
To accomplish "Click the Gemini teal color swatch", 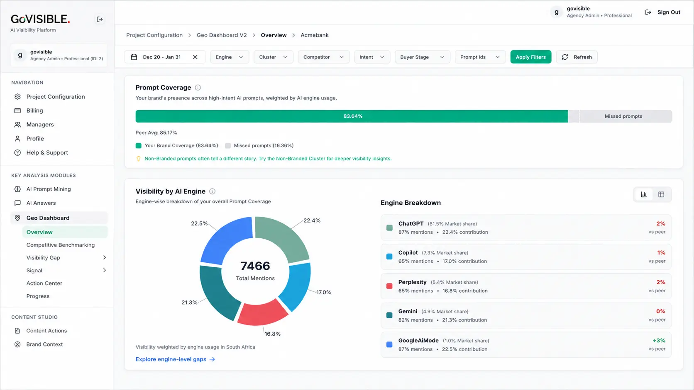I will pyautogui.click(x=389, y=315).
